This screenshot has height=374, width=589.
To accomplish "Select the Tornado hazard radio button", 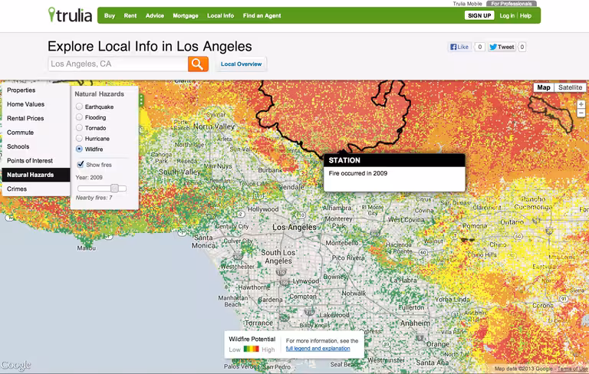I will click(x=79, y=128).
